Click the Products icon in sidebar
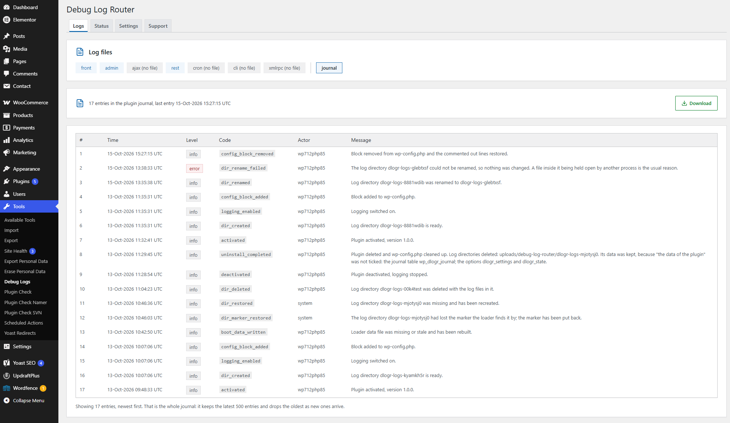The height and width of the screenshot is (423, 730). coord(7,115)
